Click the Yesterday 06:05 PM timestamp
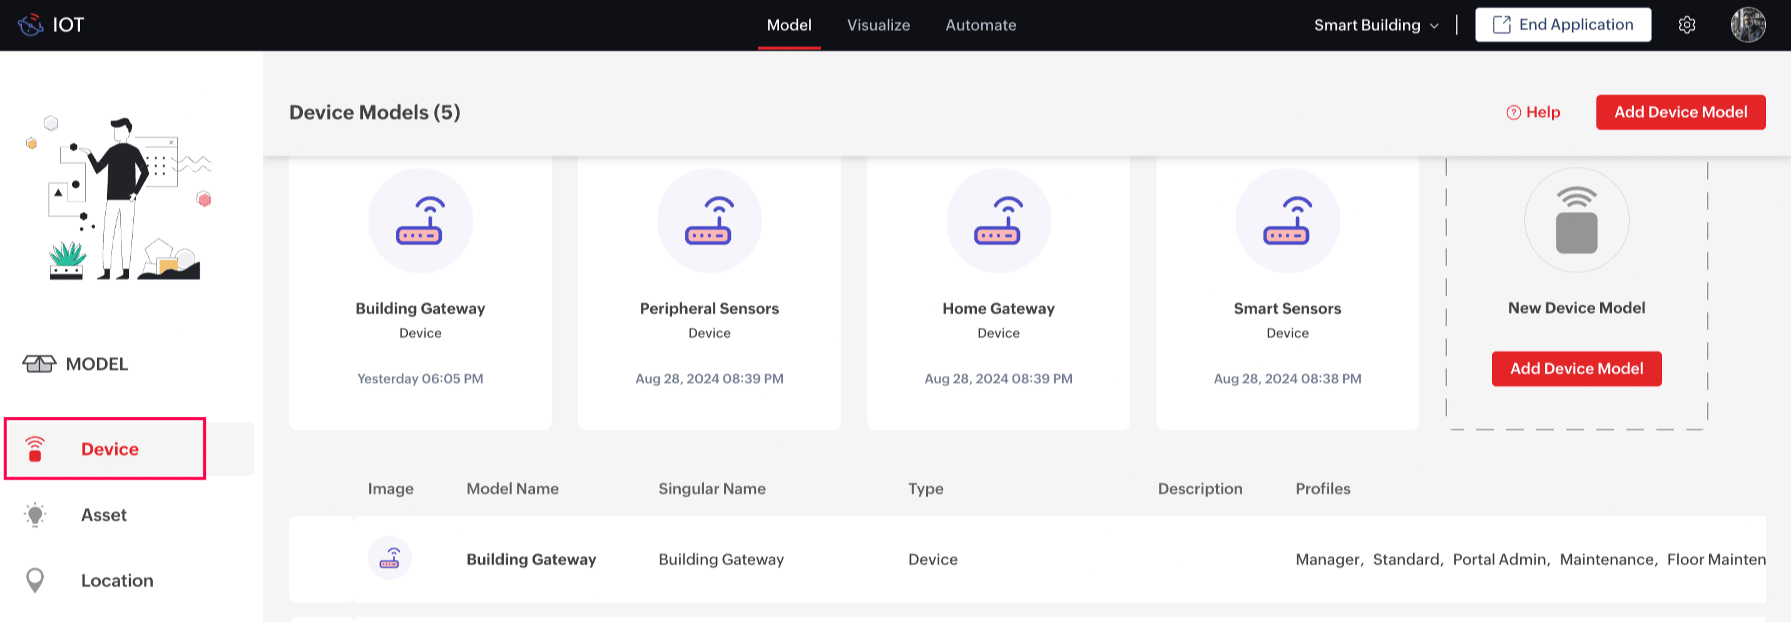 point(420,379)
